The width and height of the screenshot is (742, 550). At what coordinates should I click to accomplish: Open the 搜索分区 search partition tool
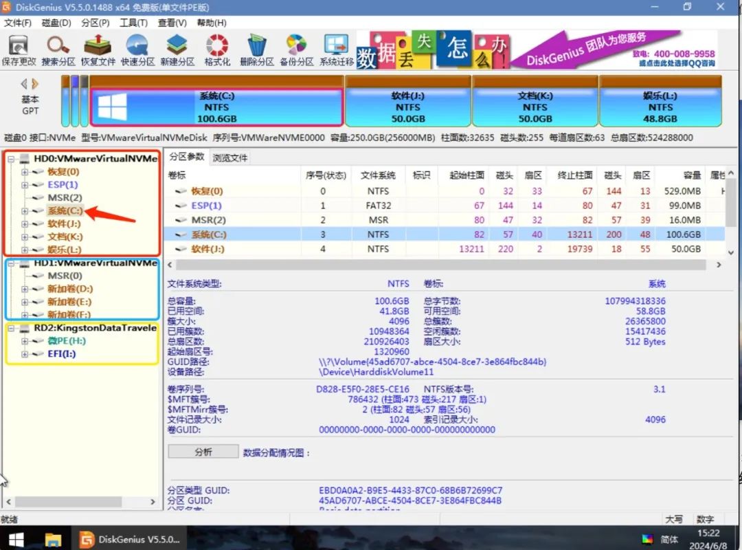pos(58,49)
